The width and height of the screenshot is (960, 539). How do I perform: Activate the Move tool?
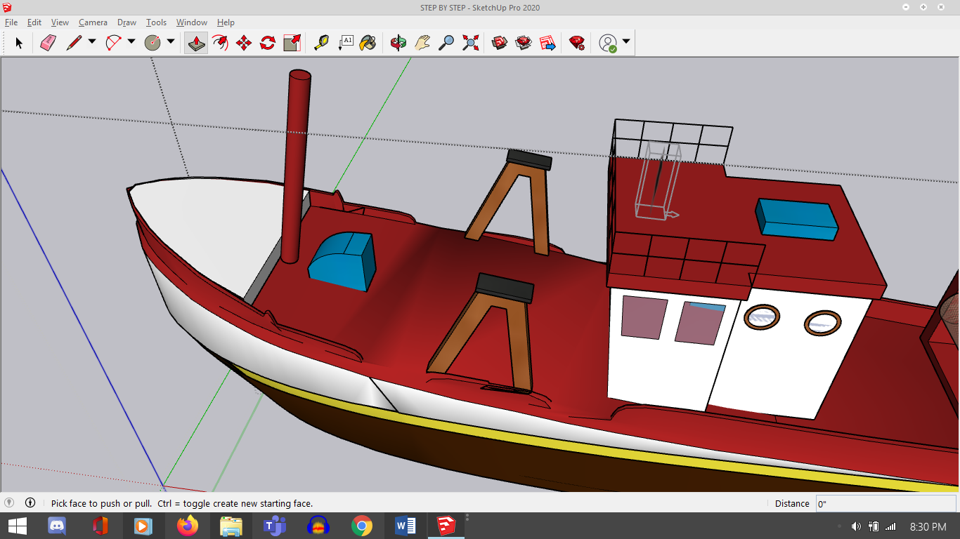pyautogui.click(x=244, y=43)
